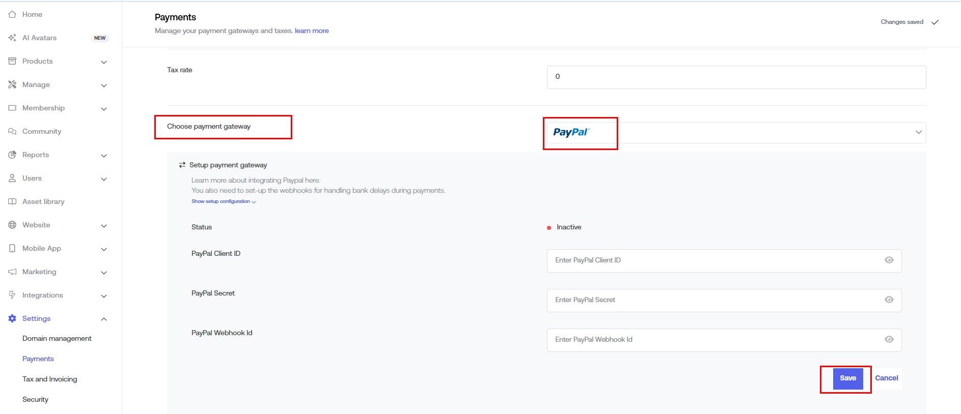Click the Integrations lightning icon
Viewport: 961px width, 414px height.
point(12,295)
